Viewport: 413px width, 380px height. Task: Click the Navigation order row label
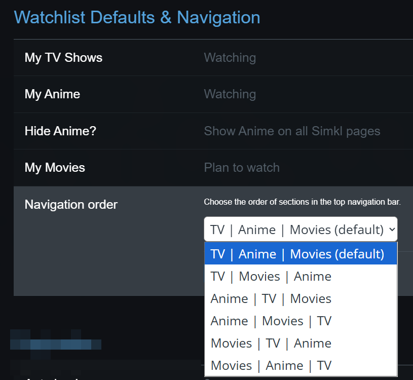tap(71, 204)
